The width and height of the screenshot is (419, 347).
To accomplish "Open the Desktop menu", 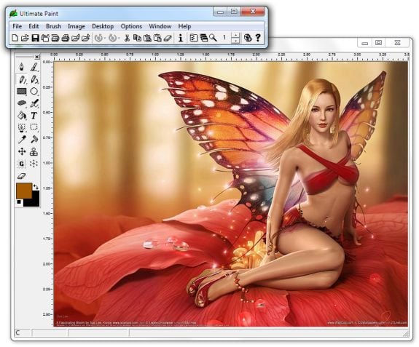I will (103, 26).
